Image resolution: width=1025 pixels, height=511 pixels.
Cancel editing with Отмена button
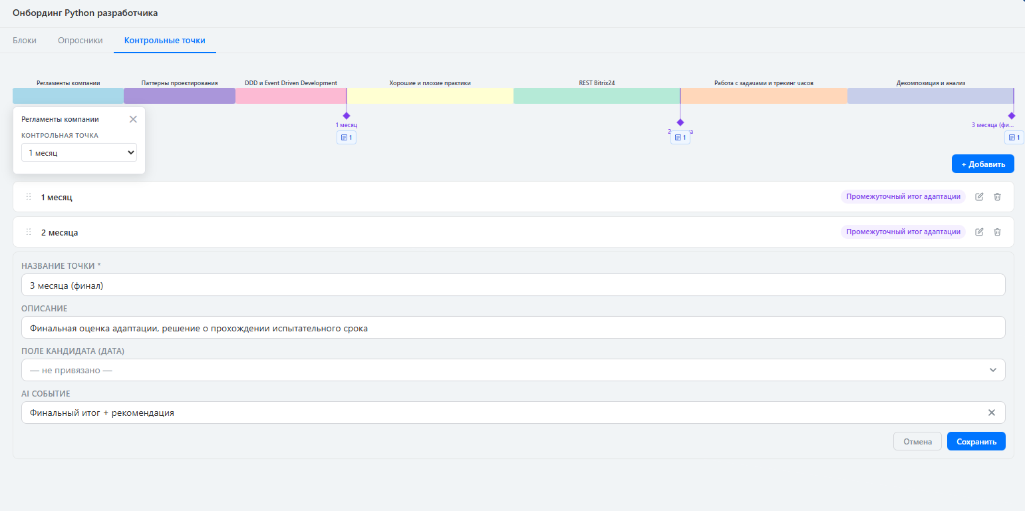[917, 441]
